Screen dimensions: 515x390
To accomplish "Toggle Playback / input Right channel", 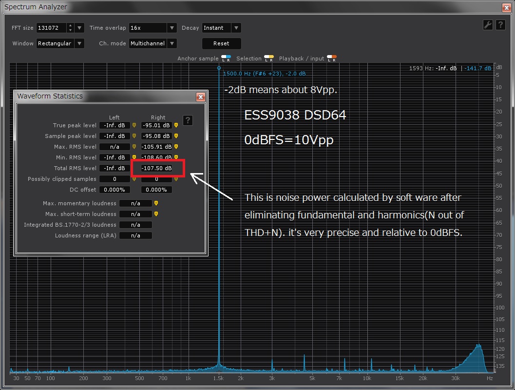I will [x=334, y=58].
